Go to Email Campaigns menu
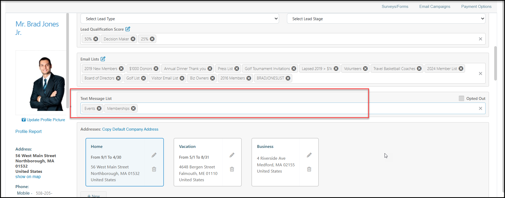 [435, 7]
